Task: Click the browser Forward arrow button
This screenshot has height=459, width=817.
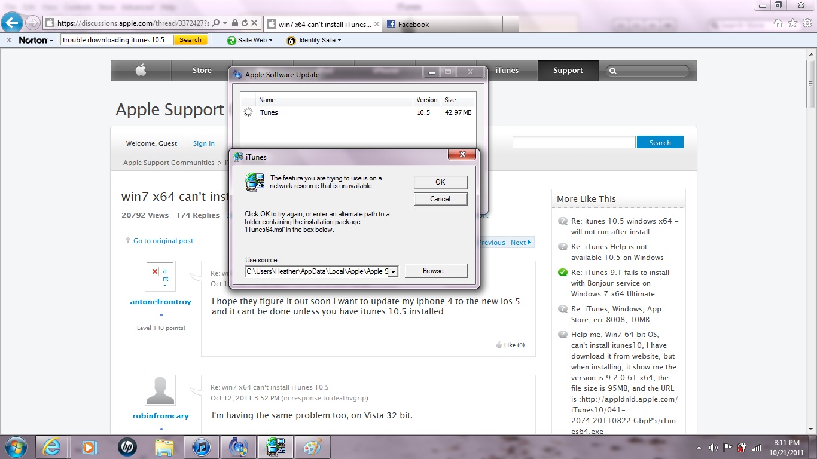Action: [33, 23]
